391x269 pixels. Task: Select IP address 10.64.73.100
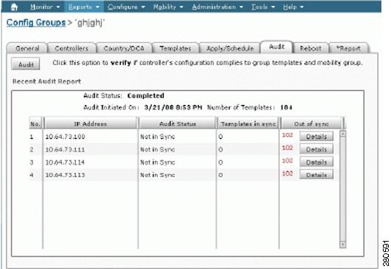65,137
